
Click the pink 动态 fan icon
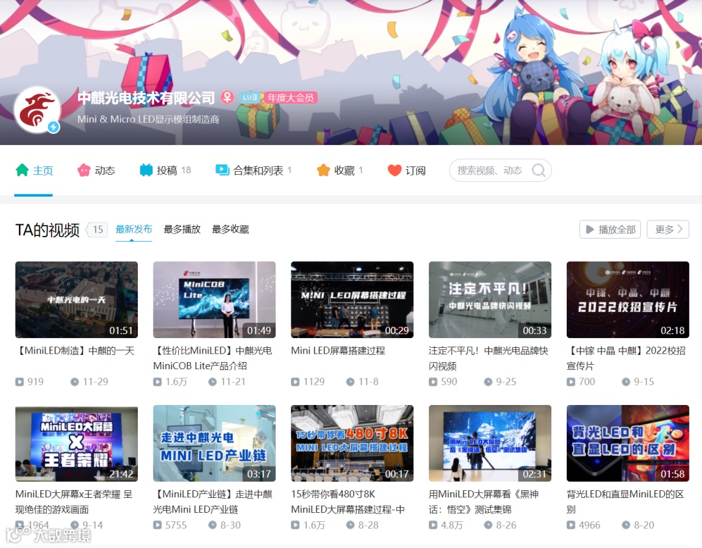84,170
